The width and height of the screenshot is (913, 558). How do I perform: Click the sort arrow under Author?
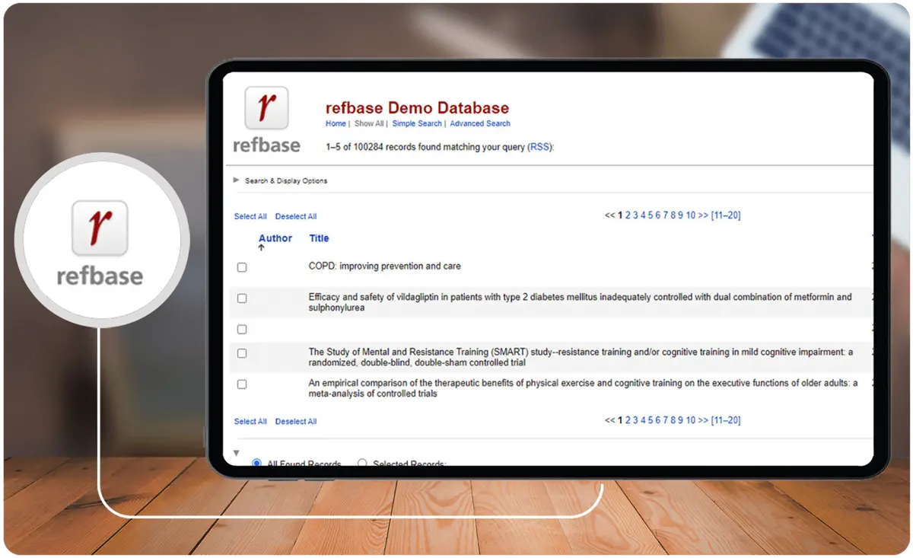[262, 248]
